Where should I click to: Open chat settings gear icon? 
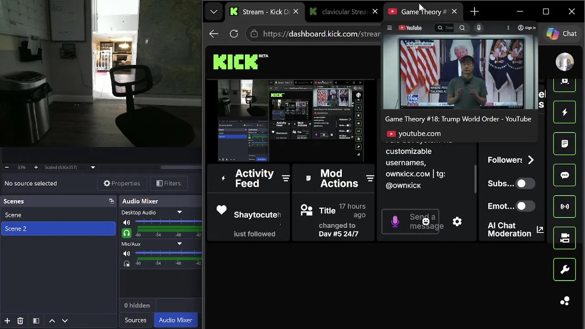(x=457, y=222)
